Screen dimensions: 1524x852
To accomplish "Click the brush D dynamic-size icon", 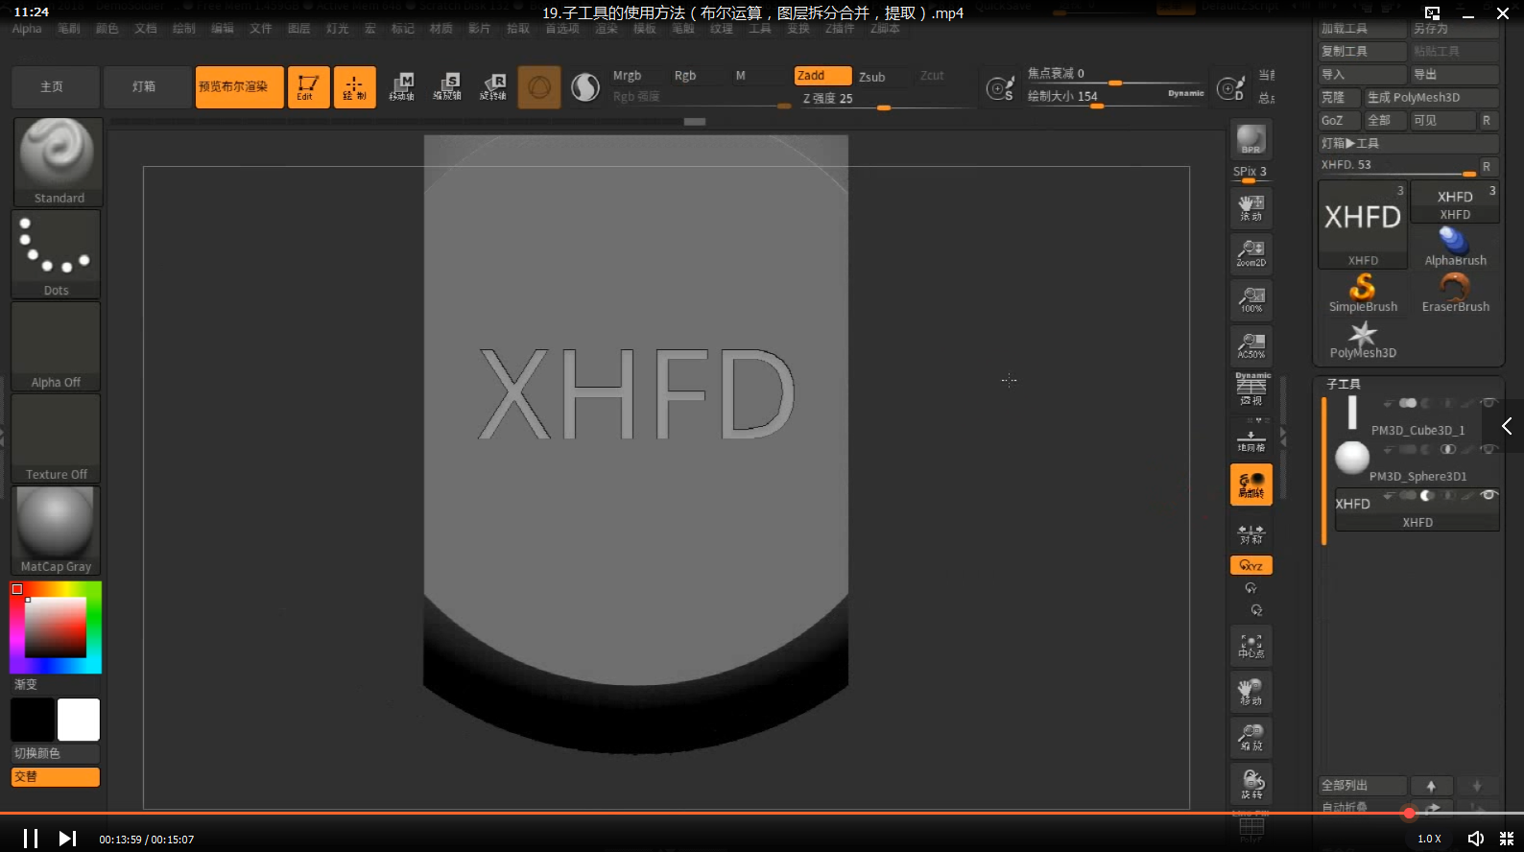I will pos(1230,88).
